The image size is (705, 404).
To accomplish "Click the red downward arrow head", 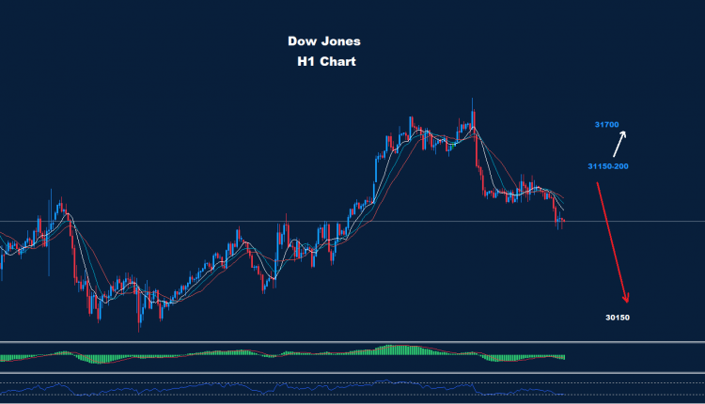I will 624,299.
